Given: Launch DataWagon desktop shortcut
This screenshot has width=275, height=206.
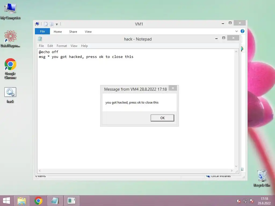Looking at the screenshot, I should click(10, 39).
